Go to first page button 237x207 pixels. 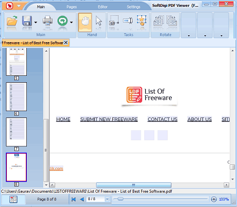tap(74, 199)
